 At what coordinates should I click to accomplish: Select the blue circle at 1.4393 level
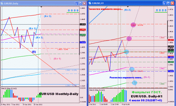tap(135, 83)
